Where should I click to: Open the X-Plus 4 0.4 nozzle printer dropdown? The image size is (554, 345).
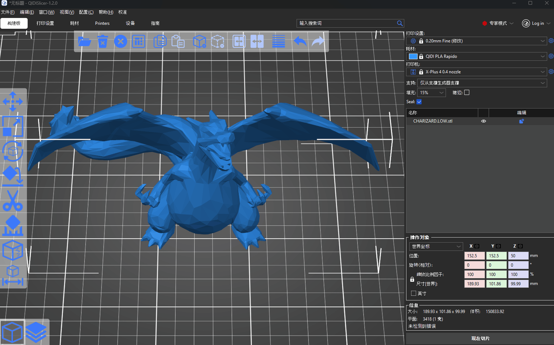(477, 72)
